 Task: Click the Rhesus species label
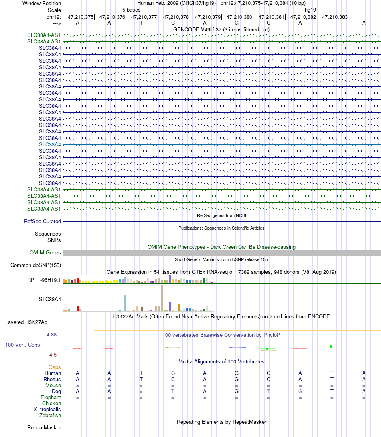click(x=52, y=379)
